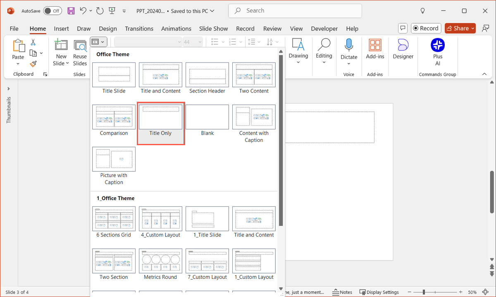Viewport: 496px width, 297px height.
Task: Open Clipboard group dialog launcher
Action: (x=45, y=74)
